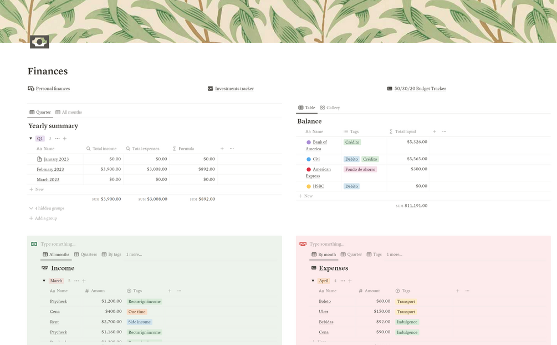
Task: Click the Total expenses column header
Action: pyautogui.click(x=142, y=149)
